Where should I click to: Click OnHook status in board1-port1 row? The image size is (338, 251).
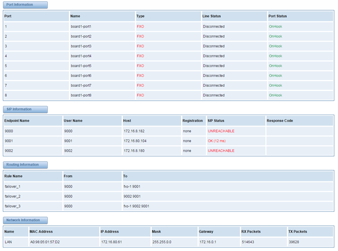tap(275, 26)
